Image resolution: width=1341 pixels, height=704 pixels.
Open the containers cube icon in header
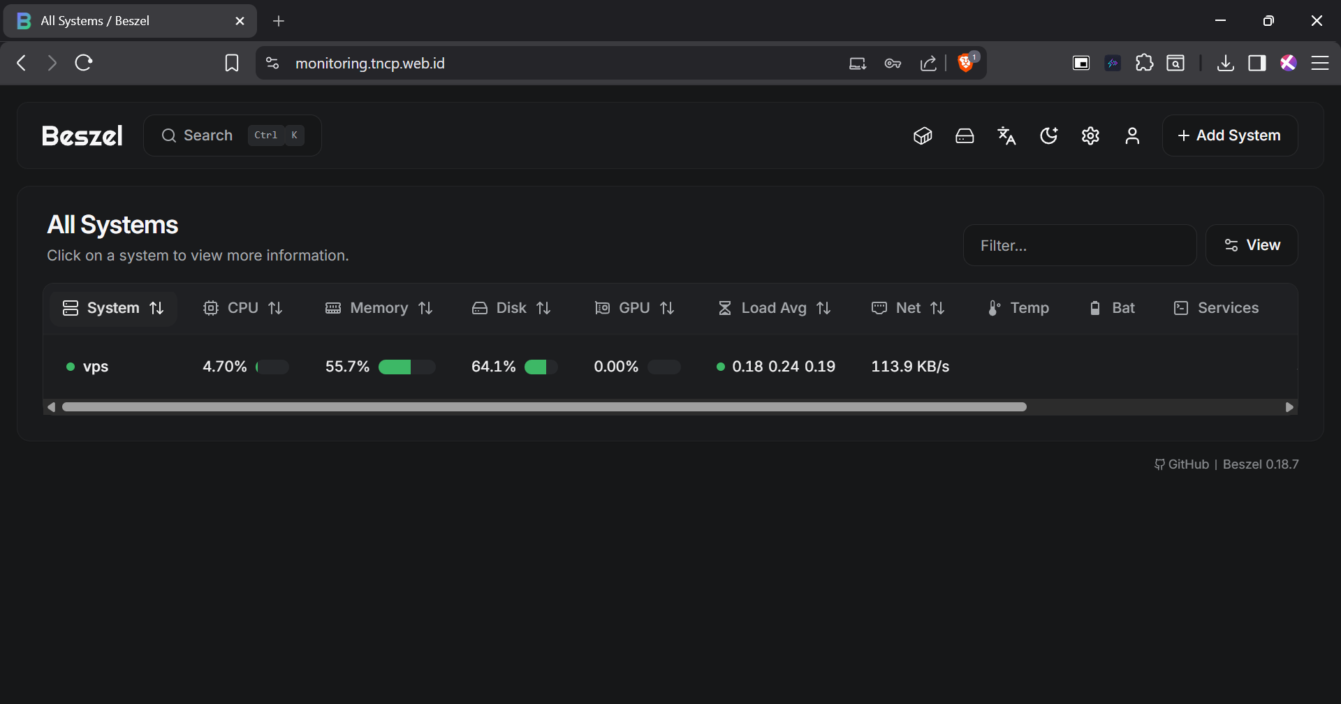coord(923,135)
